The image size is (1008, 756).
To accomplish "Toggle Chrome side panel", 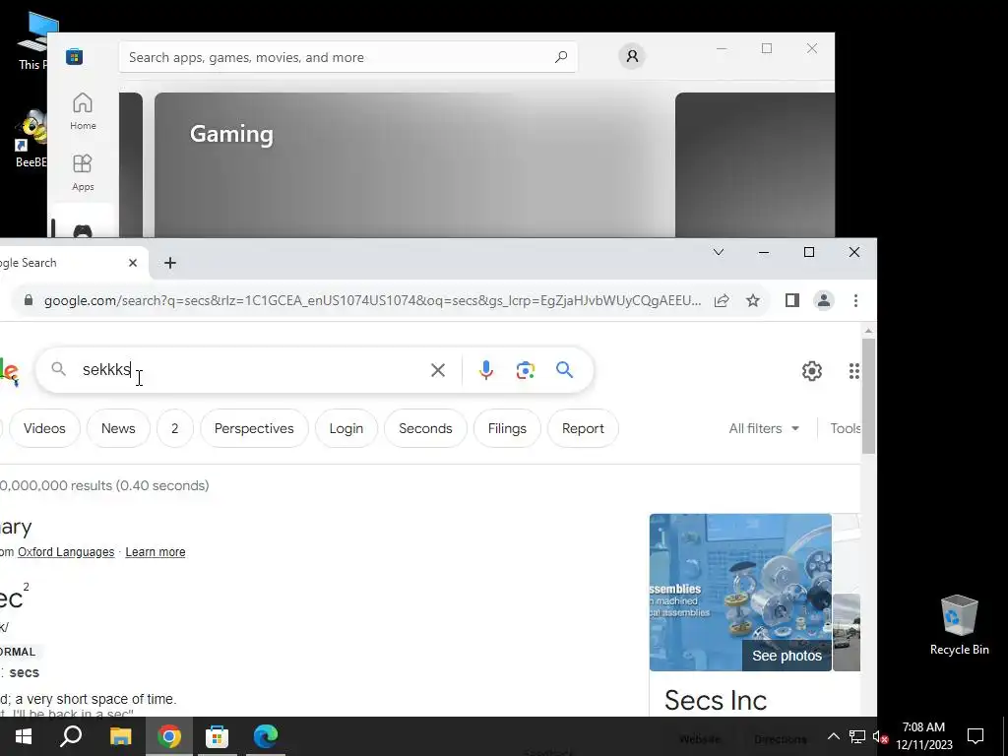I will [x=792, y=300].
